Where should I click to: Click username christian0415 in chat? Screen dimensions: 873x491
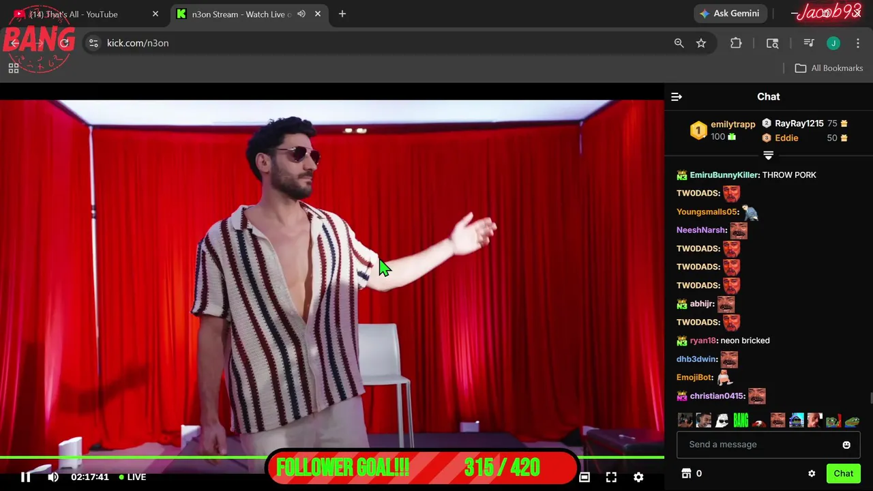717,396
